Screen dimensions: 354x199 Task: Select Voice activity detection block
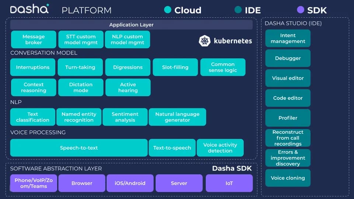220,148
